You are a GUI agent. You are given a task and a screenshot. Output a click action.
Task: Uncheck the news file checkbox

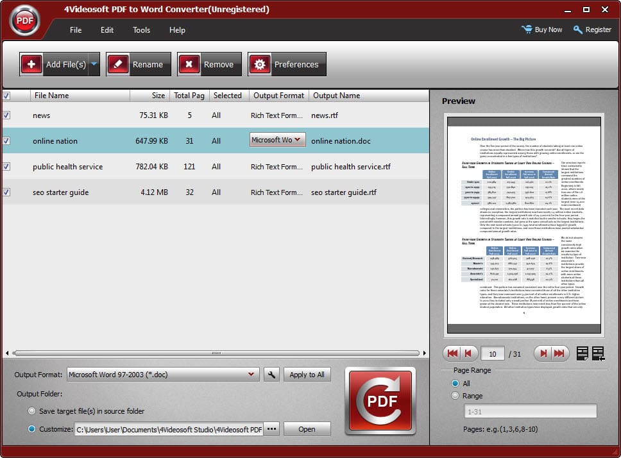tap(8, 115)
